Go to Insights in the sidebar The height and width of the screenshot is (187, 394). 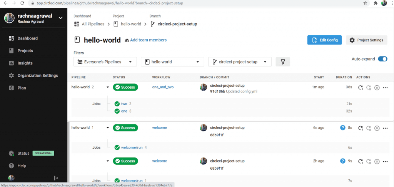21,63
